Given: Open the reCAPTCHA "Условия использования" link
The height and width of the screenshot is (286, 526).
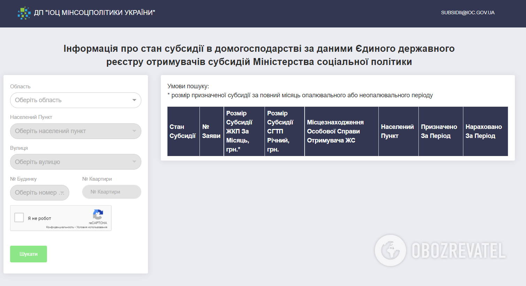Looking at the screenshot, I should [x=92, y=227].
